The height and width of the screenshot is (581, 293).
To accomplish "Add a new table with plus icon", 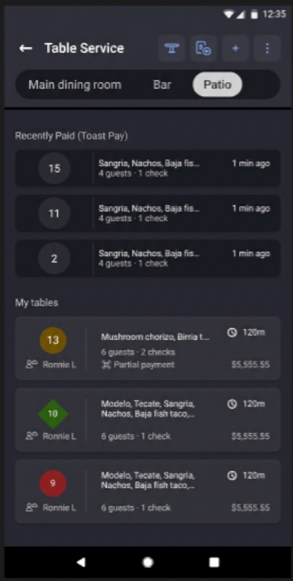I will click(235, 48).
